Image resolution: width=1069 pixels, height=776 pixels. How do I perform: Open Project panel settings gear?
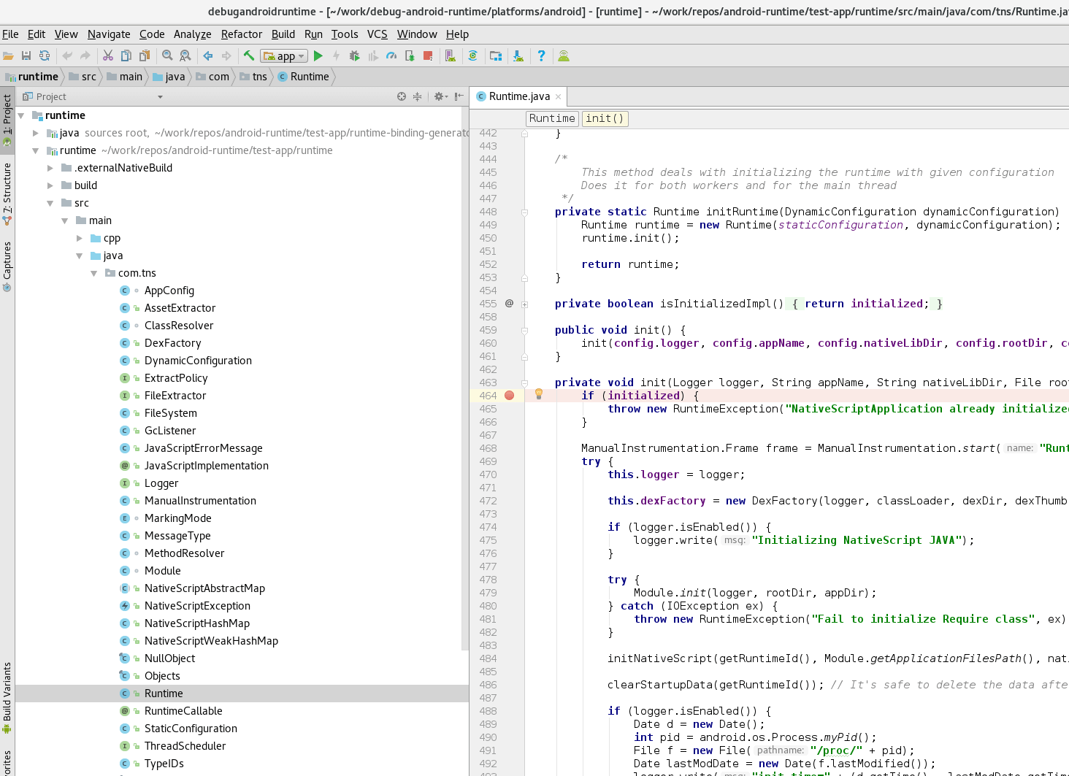point(439,96)
